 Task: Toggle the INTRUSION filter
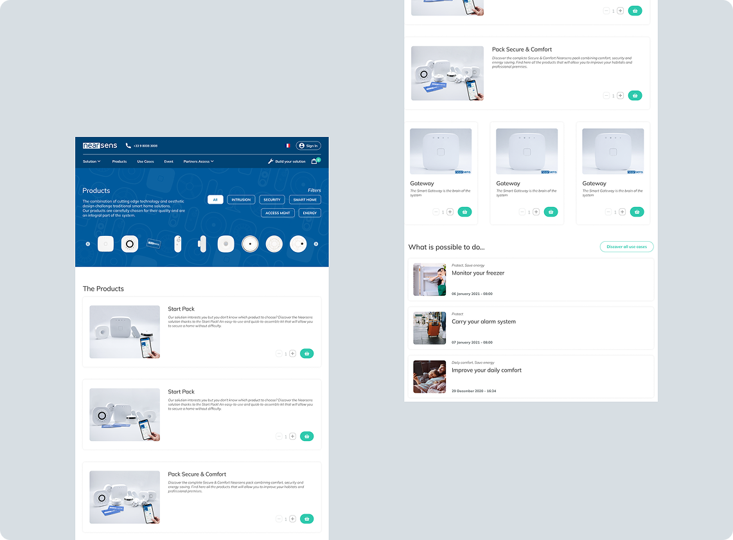pos(241,200)
